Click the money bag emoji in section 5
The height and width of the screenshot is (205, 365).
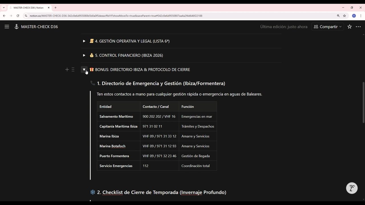coord(92,55)
